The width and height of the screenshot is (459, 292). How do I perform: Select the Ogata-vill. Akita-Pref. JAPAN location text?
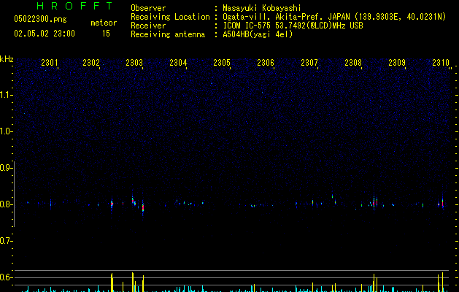[334, 17]
